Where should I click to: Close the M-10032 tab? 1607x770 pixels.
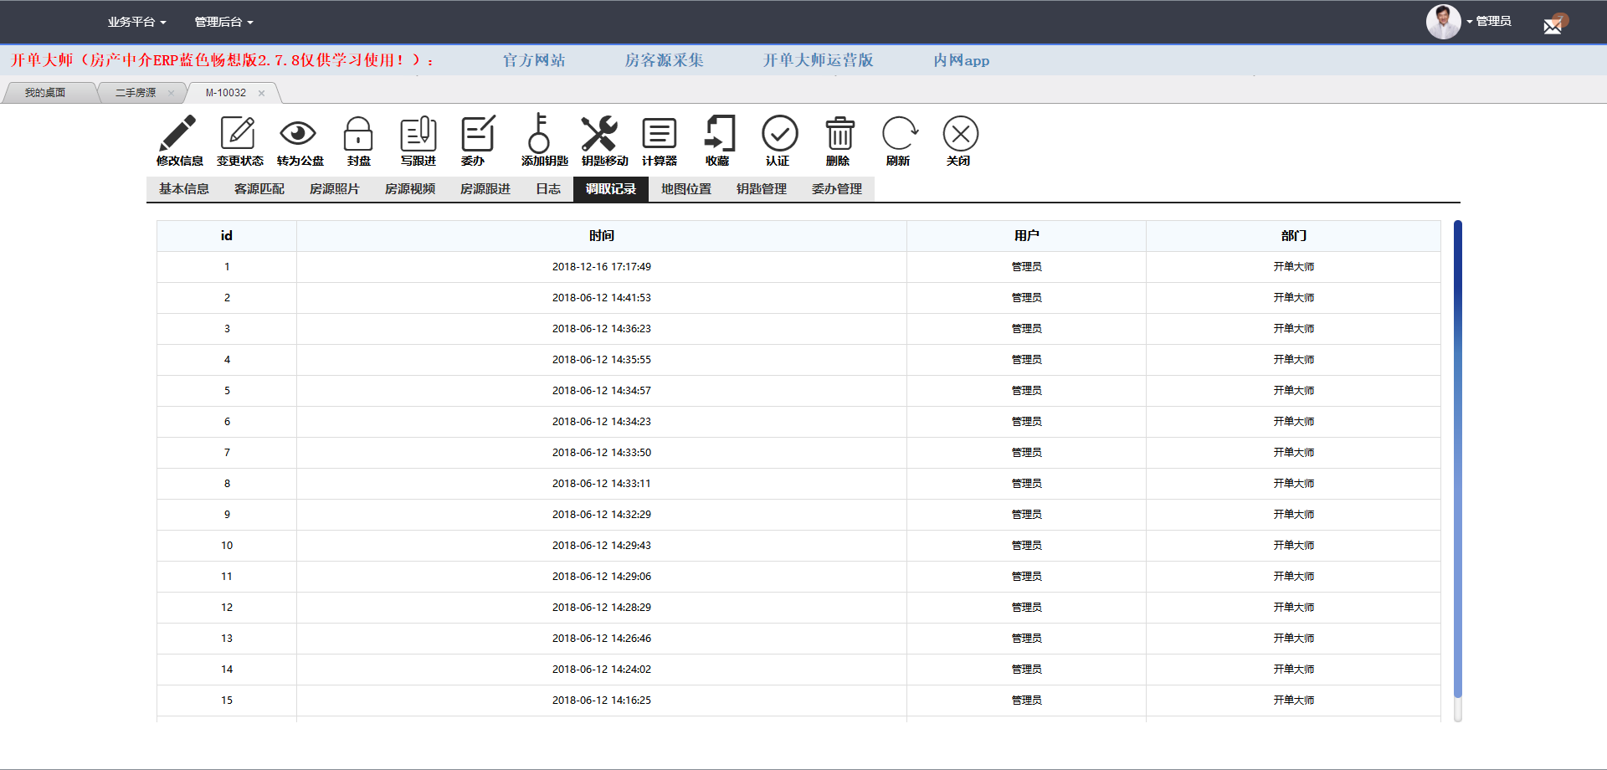pos(262,93)
